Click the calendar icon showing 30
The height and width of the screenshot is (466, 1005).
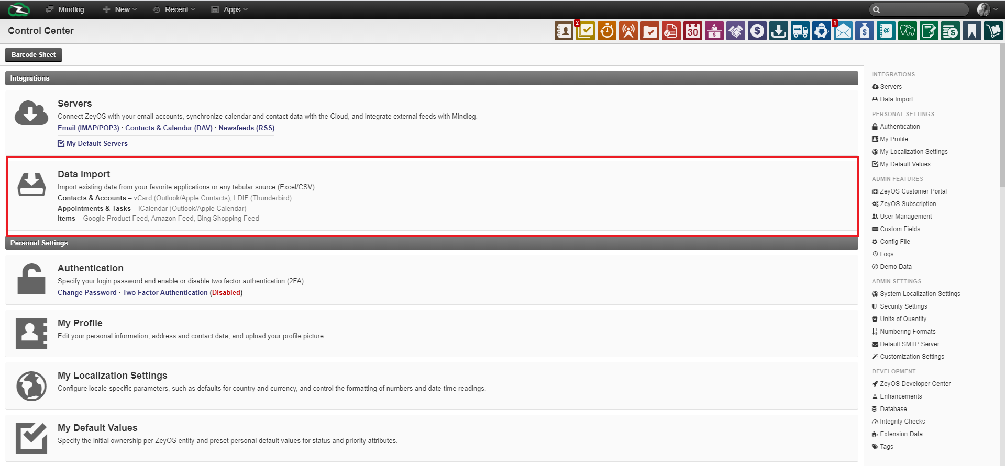click(x=692, y=31)
